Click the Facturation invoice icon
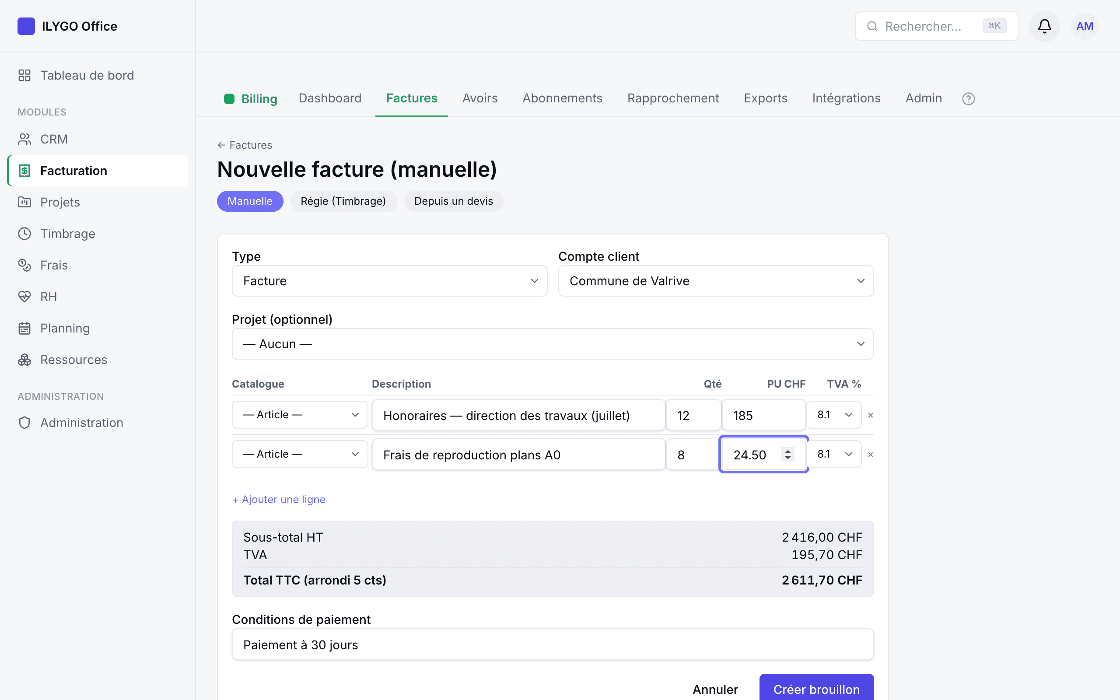This screenshot has height=700, width=1120. coord(24,170)
